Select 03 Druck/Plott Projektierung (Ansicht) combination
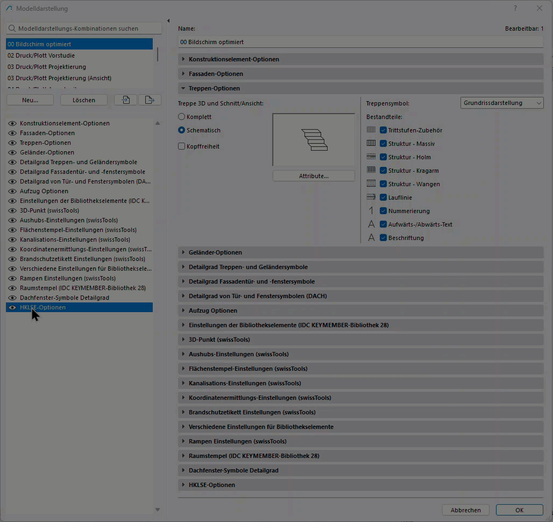Image resolution: width=553 pixels, height=522 pixels. 59,78
